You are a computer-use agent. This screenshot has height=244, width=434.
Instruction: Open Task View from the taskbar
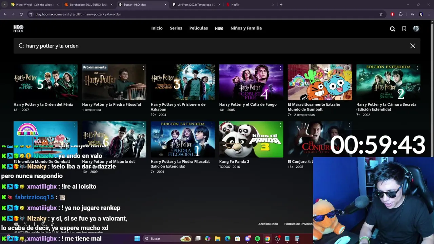[198, 239]
